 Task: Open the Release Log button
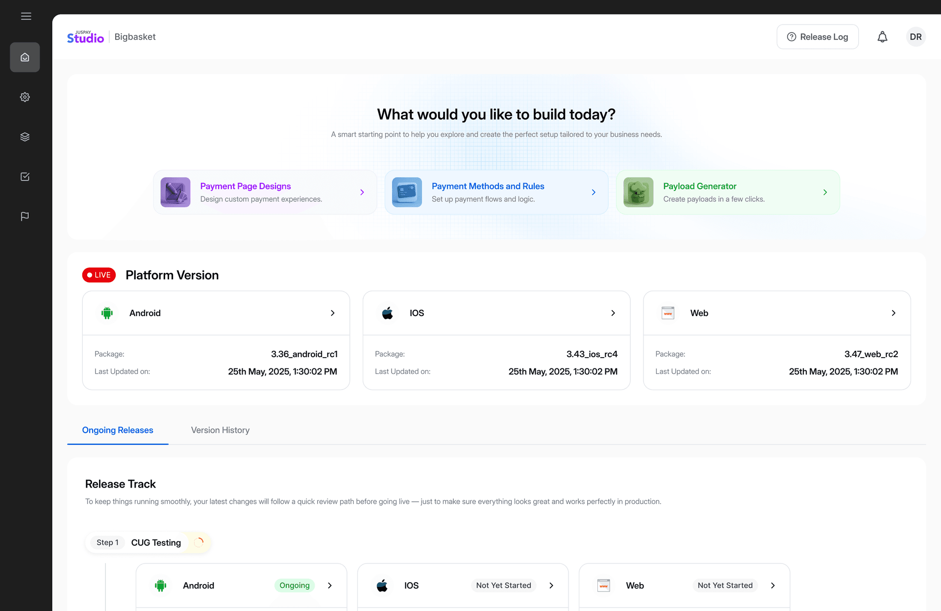(x=817, y=37)
